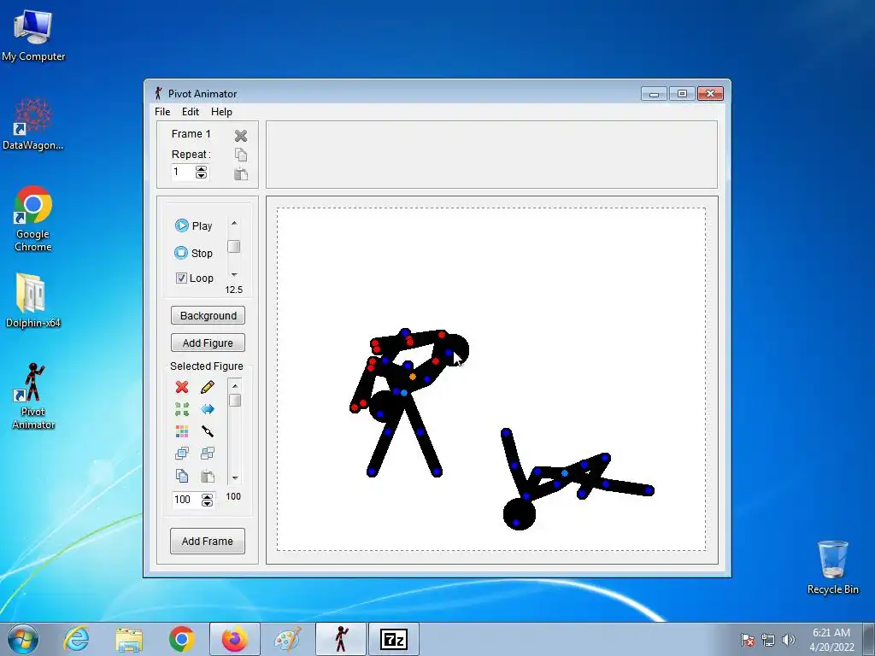
Task: Click the copy frame icon
Action: click(240, 155)
